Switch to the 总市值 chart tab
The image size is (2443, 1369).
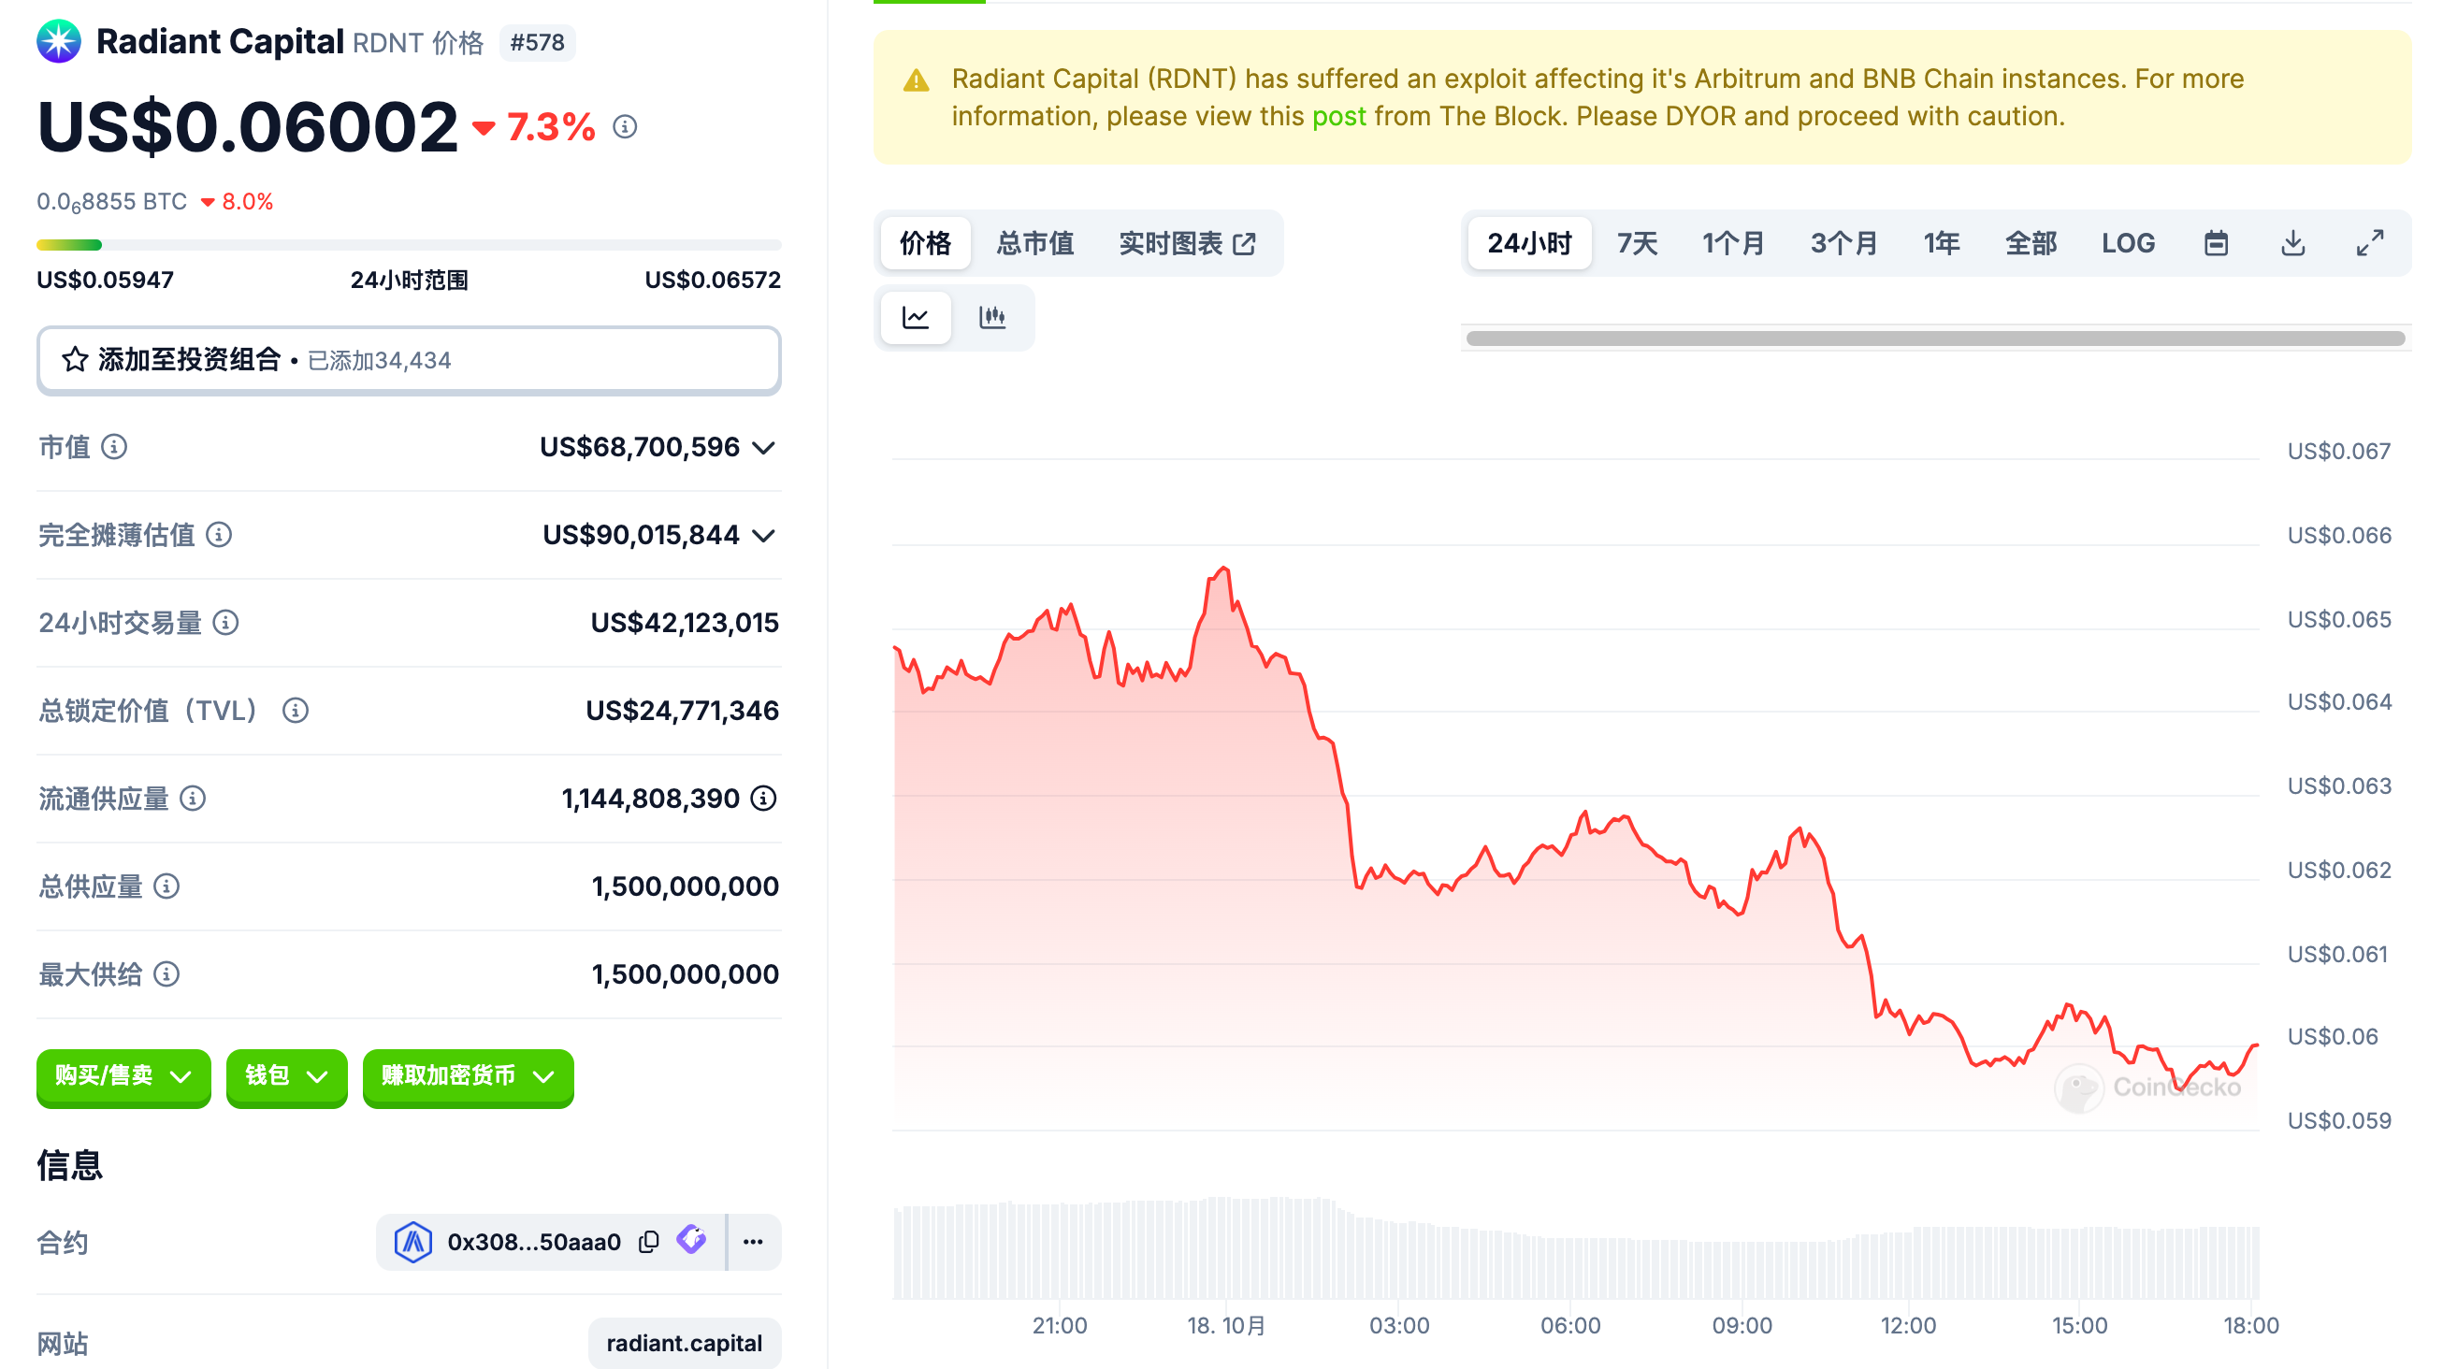(x=1034, y=244)
